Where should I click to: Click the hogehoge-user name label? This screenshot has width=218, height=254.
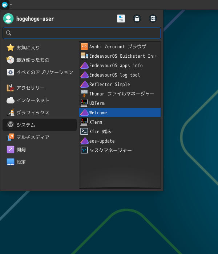[35, 19]
